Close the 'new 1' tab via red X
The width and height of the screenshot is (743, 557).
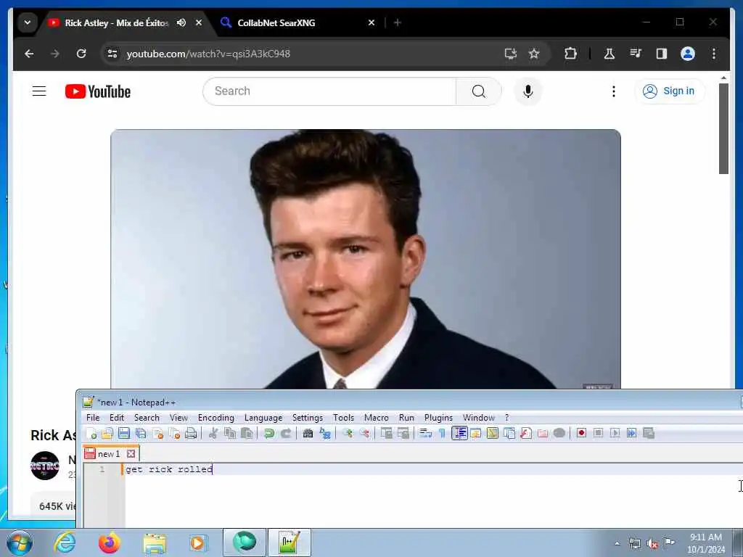(x=131, y=454)
